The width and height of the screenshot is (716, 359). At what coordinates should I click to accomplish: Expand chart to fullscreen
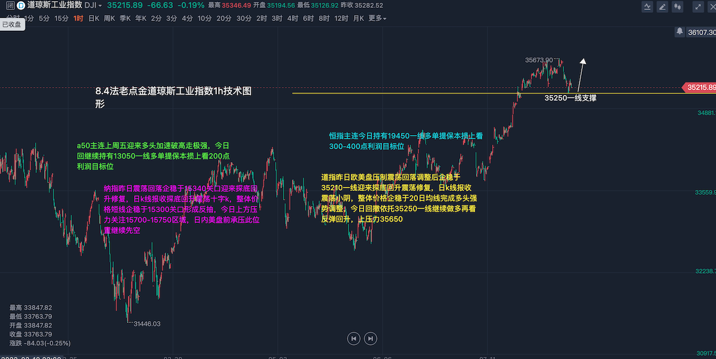click(698, 7)
